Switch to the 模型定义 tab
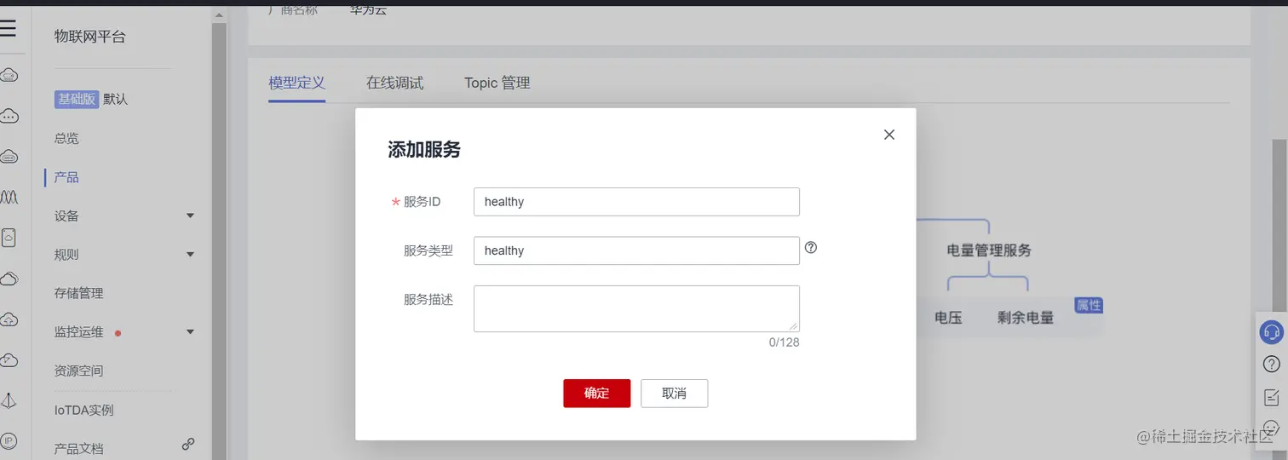The width and height of the screenshot is (1288, 460). pyautogui.click(x=296, y=83)
